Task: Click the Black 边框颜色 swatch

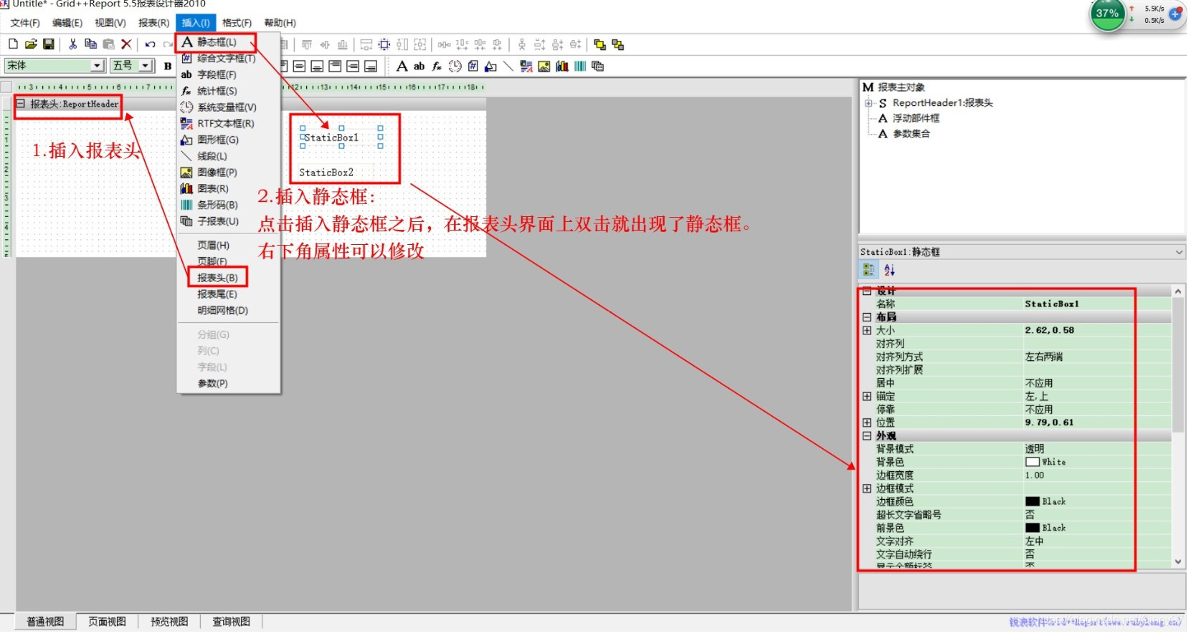Action: (x=1033, y=502)
